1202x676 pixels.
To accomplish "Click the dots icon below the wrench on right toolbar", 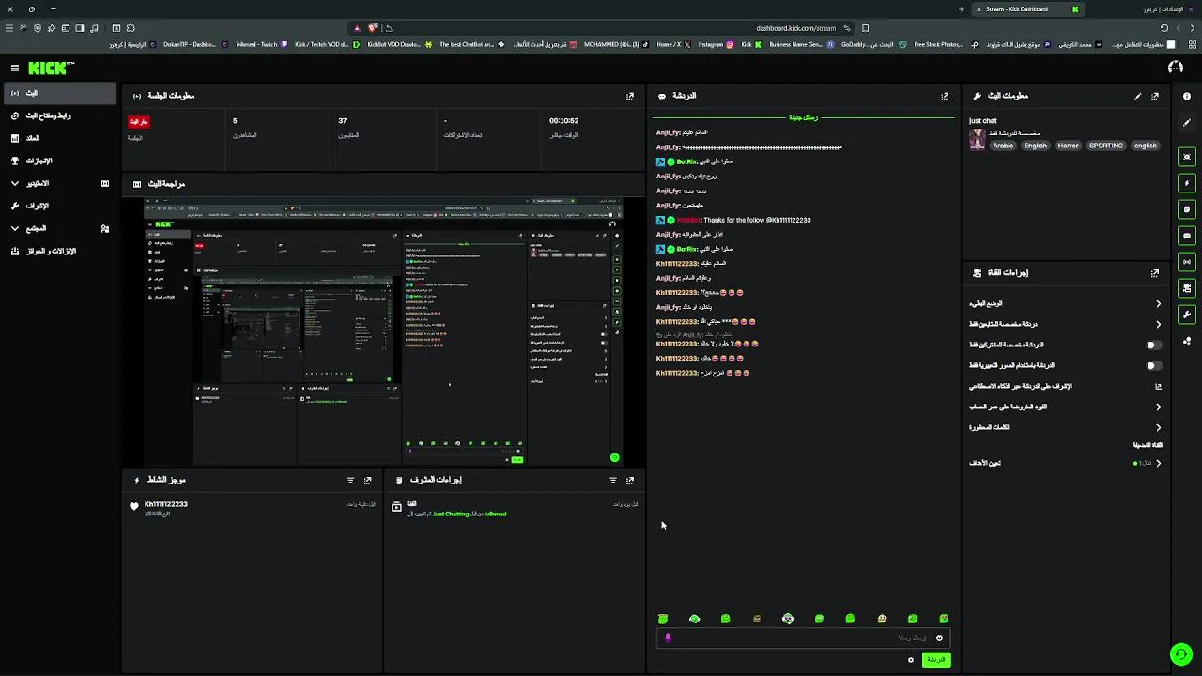I will click(1187, 341).
